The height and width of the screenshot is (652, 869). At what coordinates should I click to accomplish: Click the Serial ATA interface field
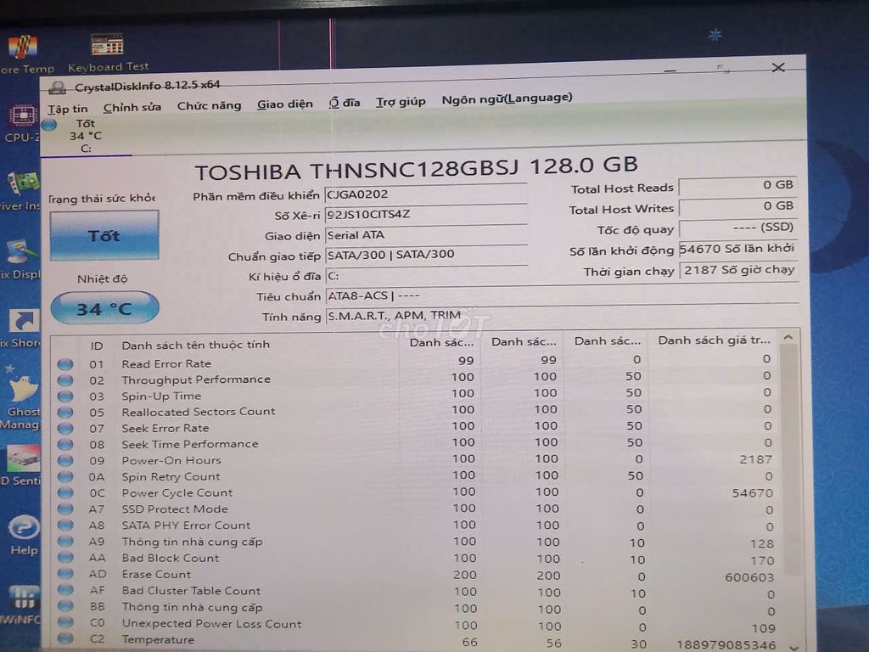pyautogui.click(x=426, y=234)
